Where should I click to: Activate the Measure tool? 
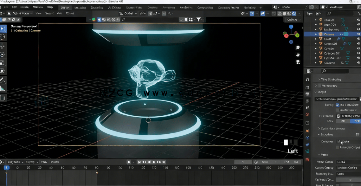pos(4,88)
